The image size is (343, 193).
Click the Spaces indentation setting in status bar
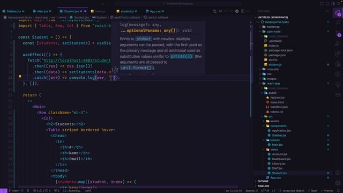tap(251, 191)
